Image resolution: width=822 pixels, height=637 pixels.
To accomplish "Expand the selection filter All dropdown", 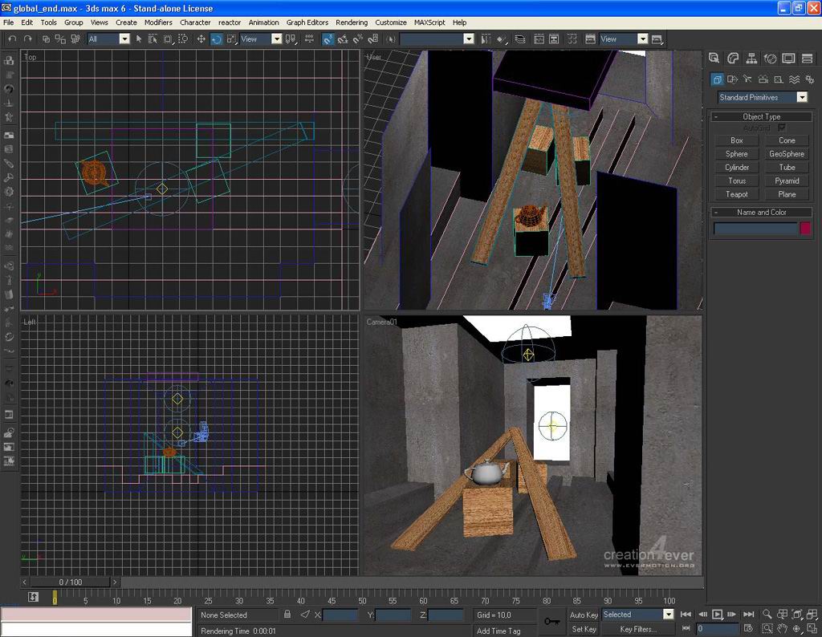I will click(124, 39).
